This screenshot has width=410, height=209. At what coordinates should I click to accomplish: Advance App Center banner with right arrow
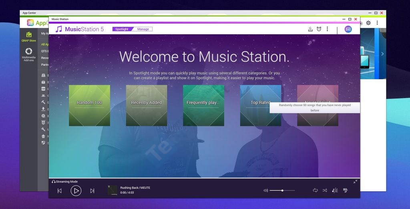point(382,54)
